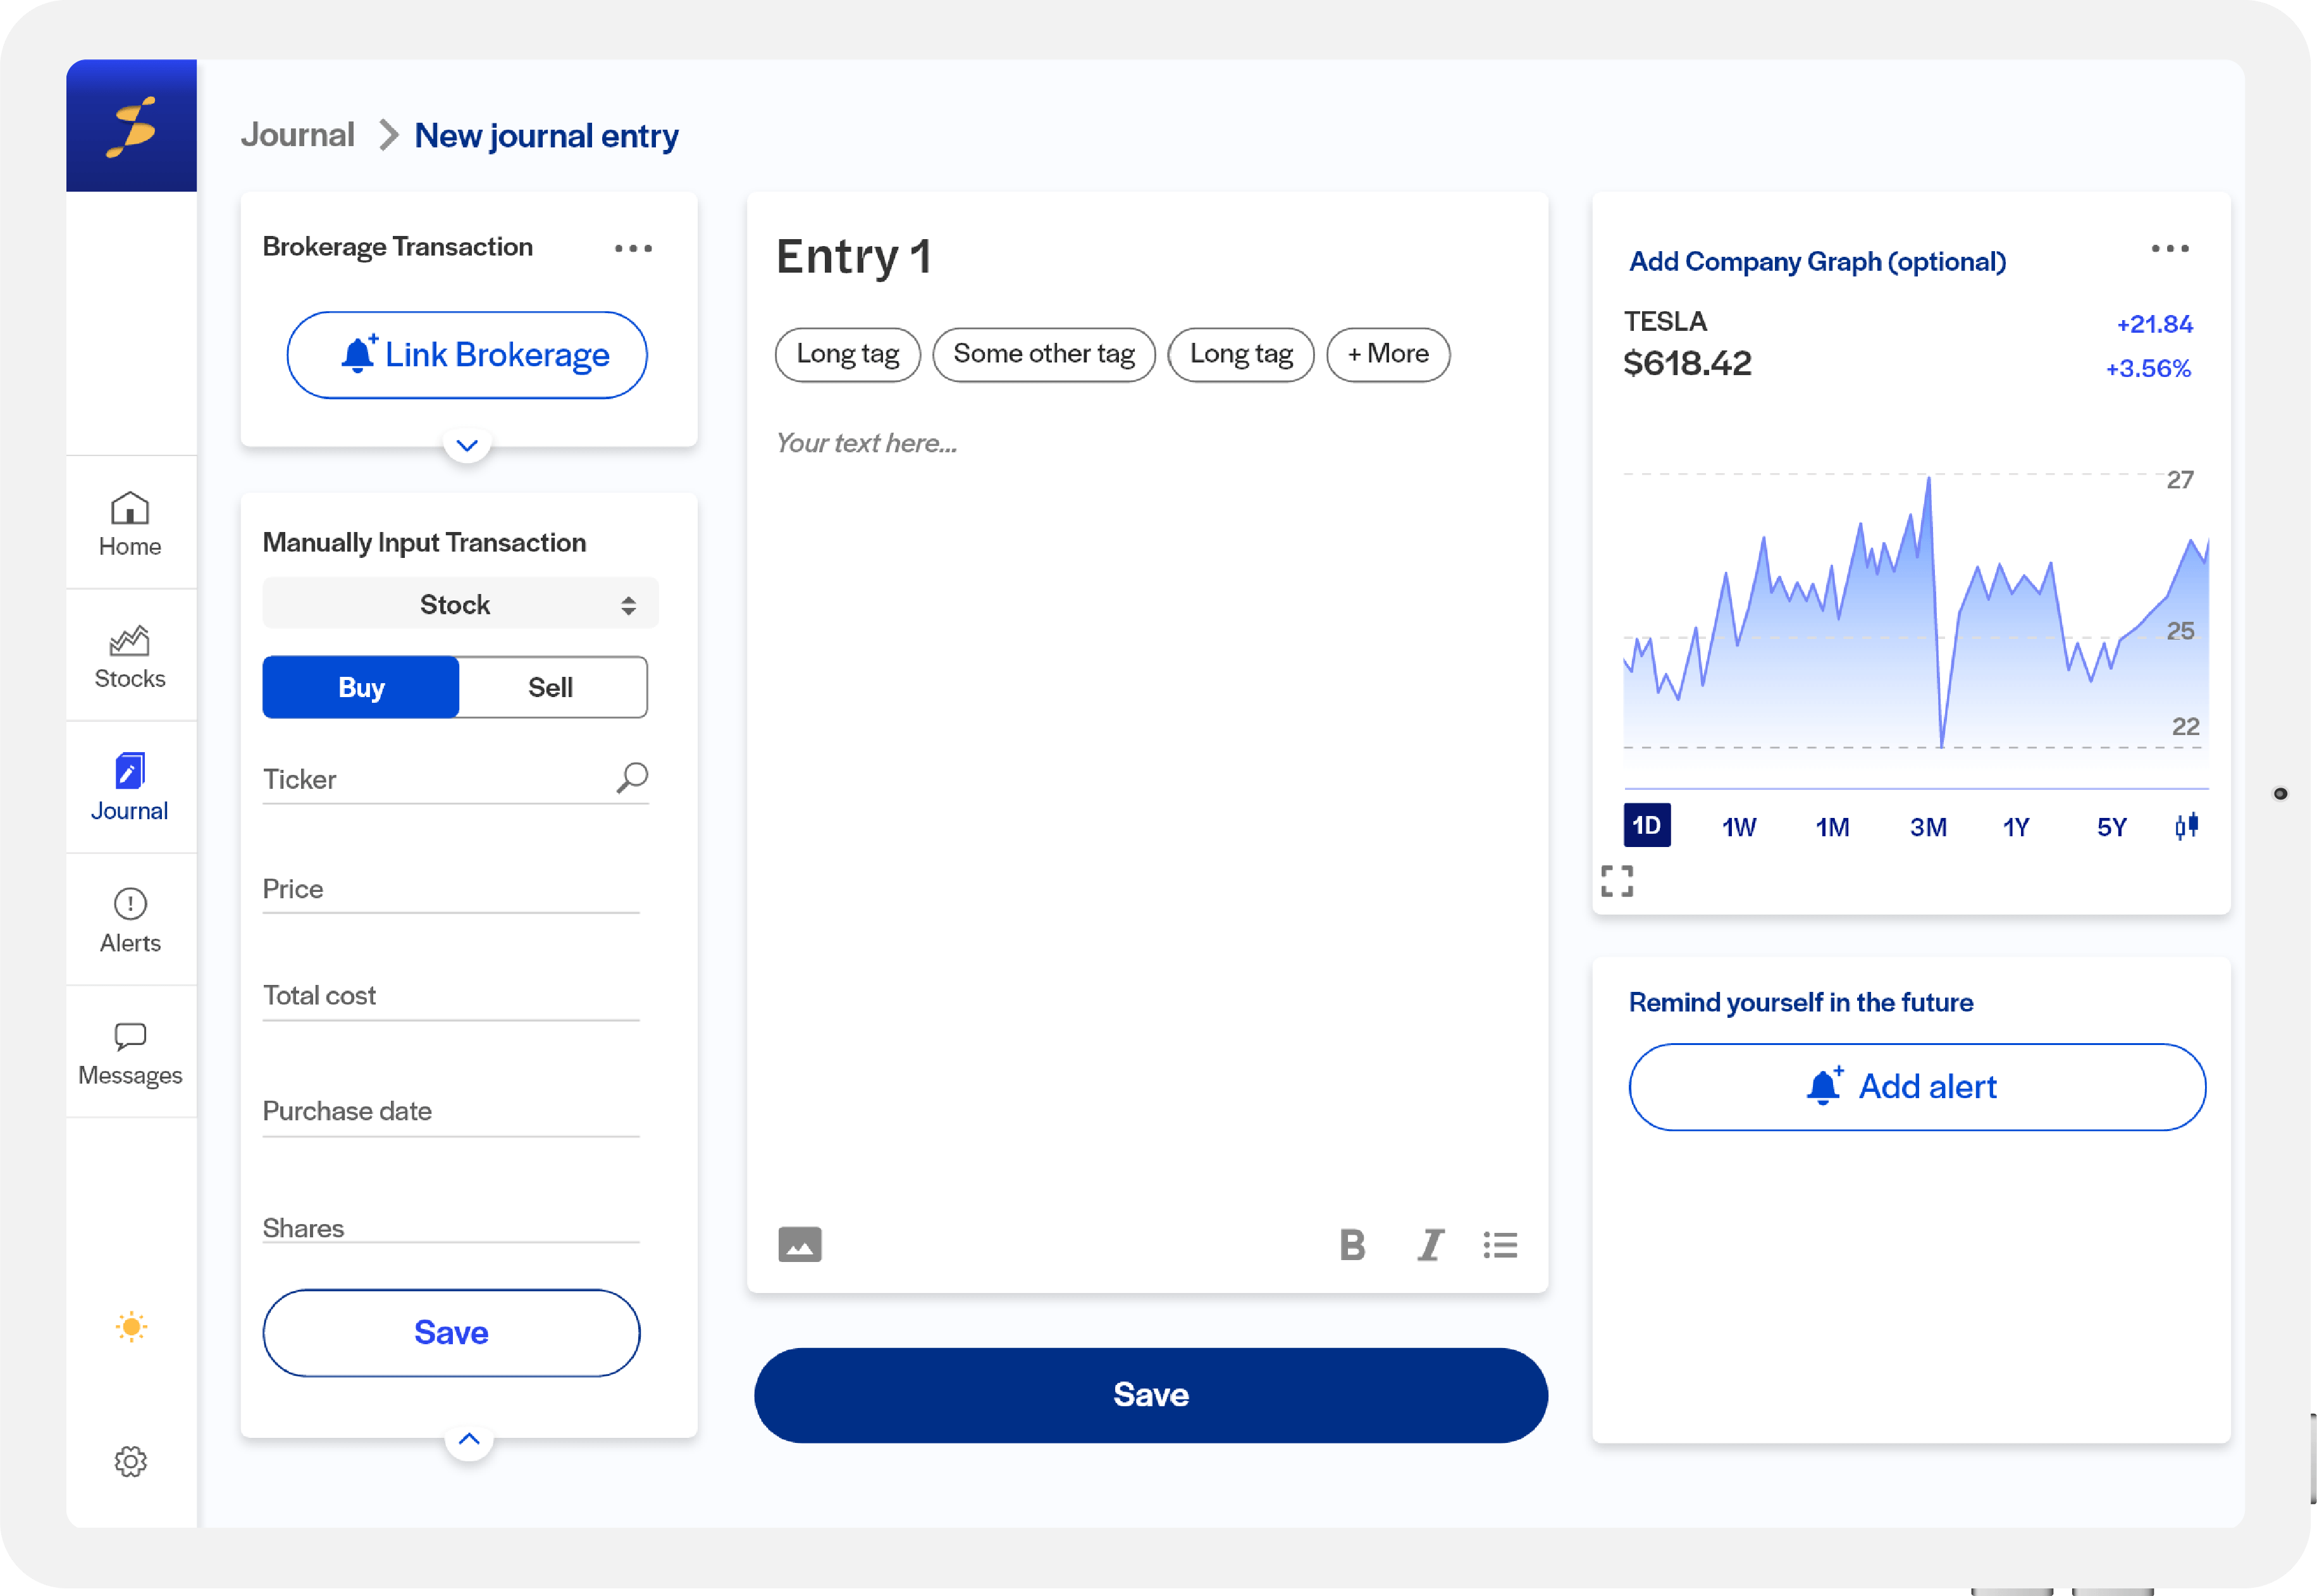Select the Sell transaction option

click(551, 687)
